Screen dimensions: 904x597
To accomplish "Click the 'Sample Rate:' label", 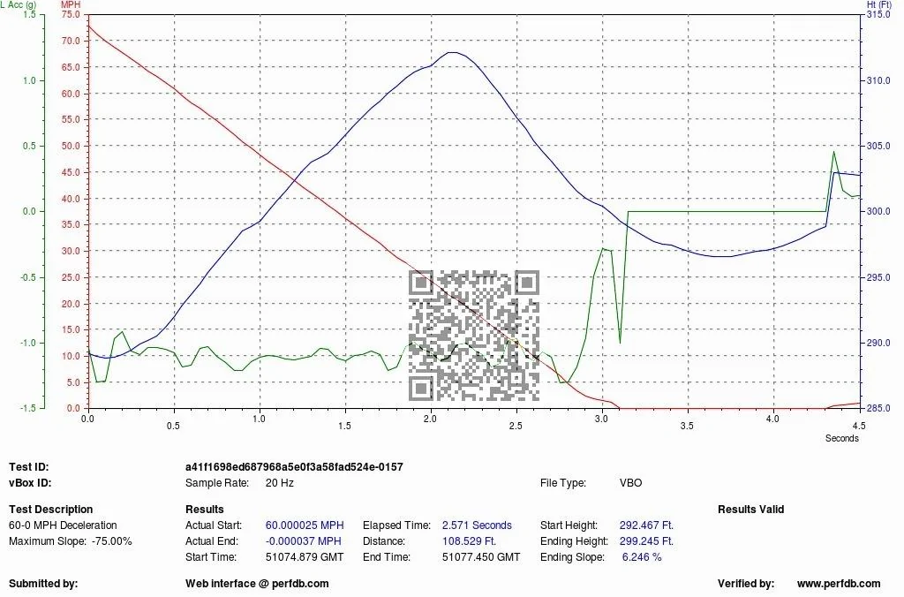I will (217, 483).
